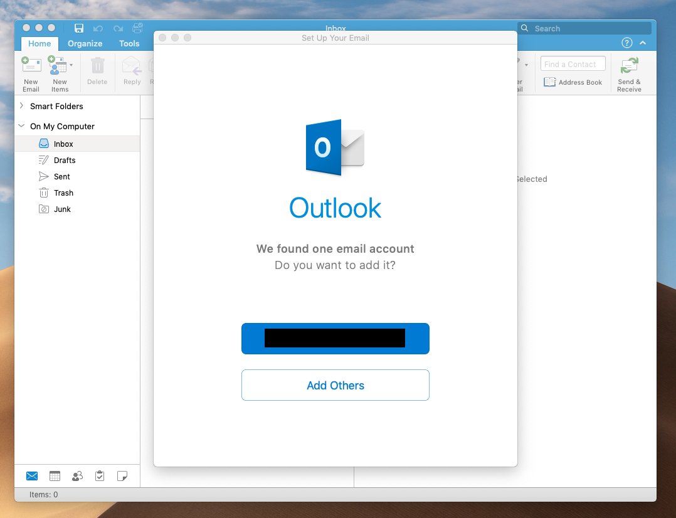676x518 pixels.
Task: Switch to Notes view icon
Action: pos(122,476)
